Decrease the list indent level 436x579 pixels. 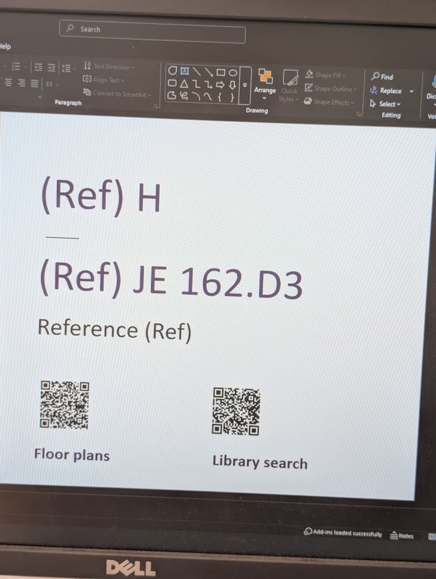pyautogui.click(x=38, y=67)
